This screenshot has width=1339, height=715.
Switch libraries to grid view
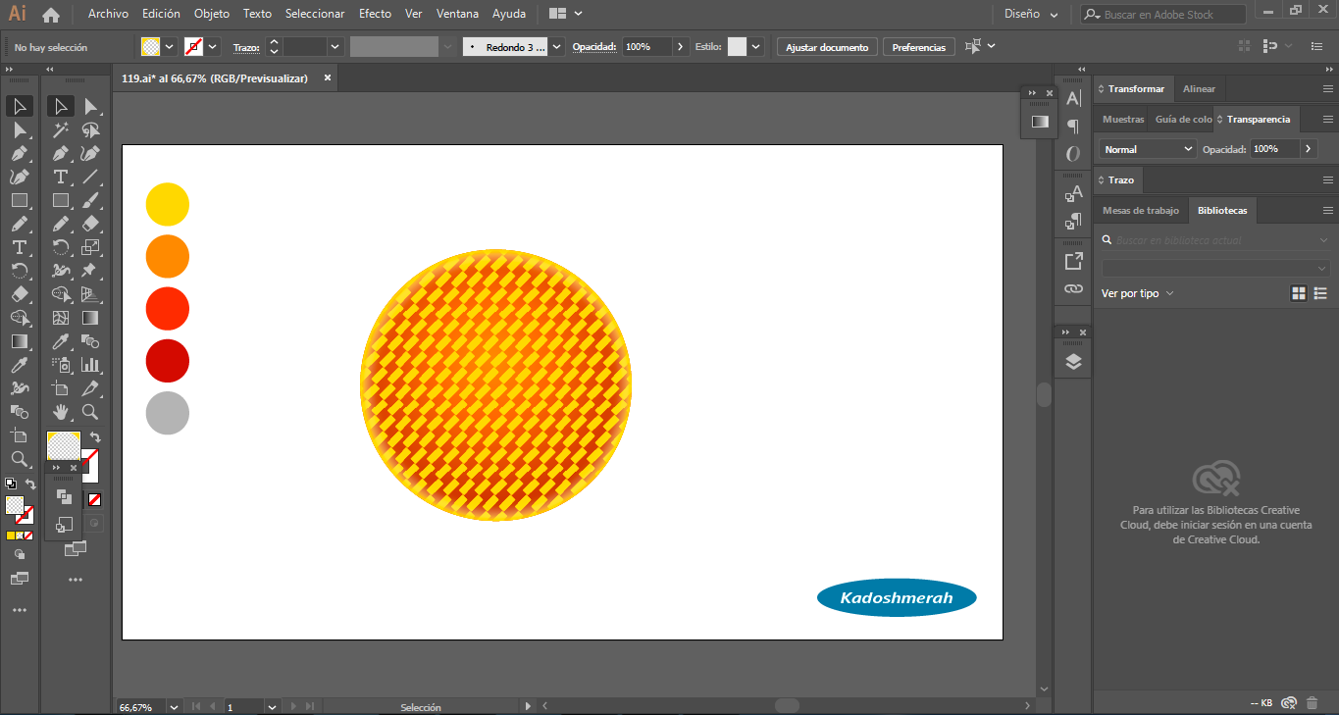[x=1299, y=293]
